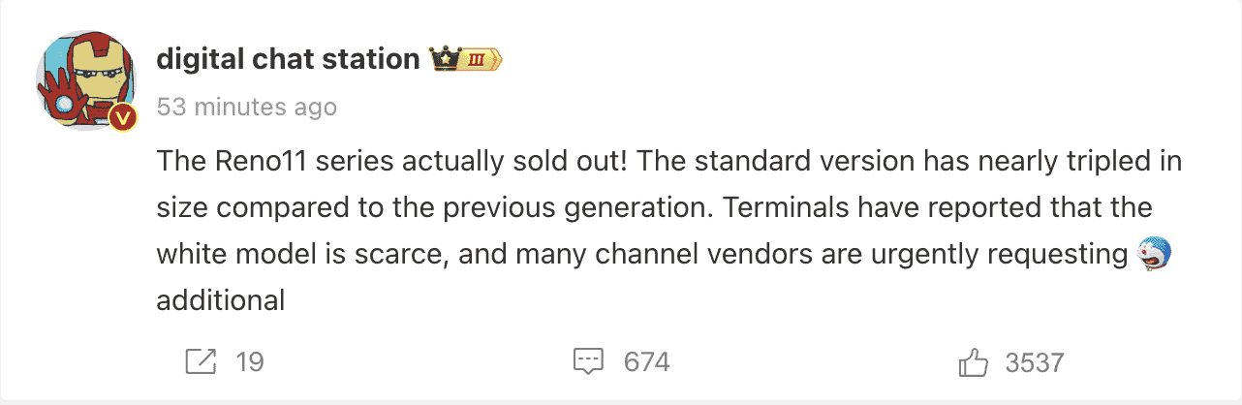Click the "53 minutes ago" timestamp
1242x405 pixels.
247,107
